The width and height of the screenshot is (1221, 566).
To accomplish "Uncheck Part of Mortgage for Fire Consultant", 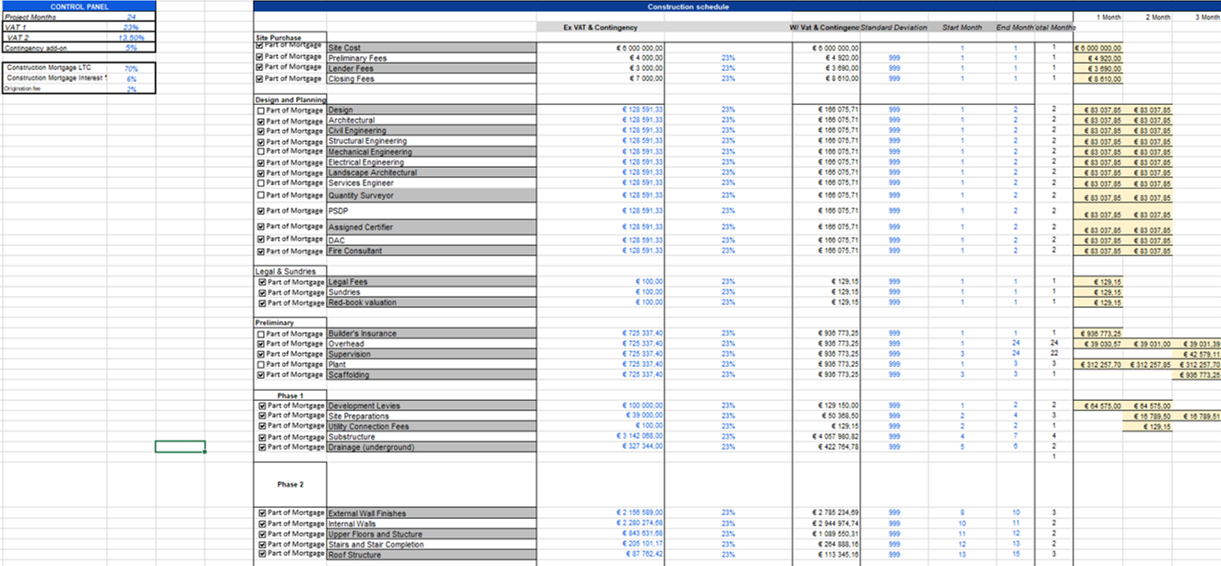I will pos(261,251).
